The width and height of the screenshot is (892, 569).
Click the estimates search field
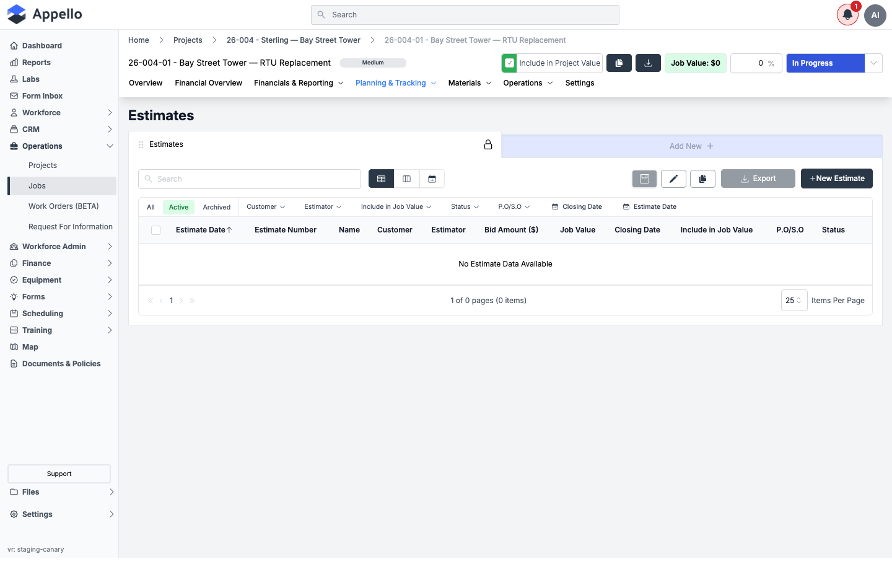click(250, 179)
